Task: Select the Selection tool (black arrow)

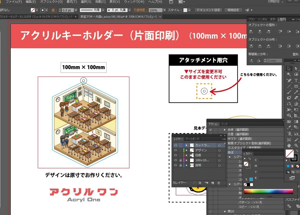Action: point(289,68)
